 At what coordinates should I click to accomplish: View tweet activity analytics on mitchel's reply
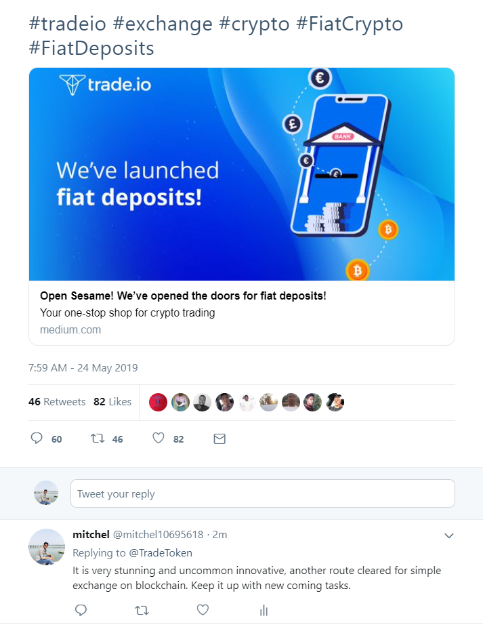point(264,610)
